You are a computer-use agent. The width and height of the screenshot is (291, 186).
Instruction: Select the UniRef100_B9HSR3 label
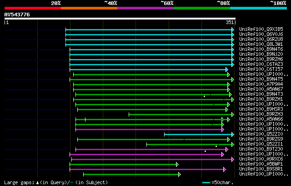click(x=261, y=109)
